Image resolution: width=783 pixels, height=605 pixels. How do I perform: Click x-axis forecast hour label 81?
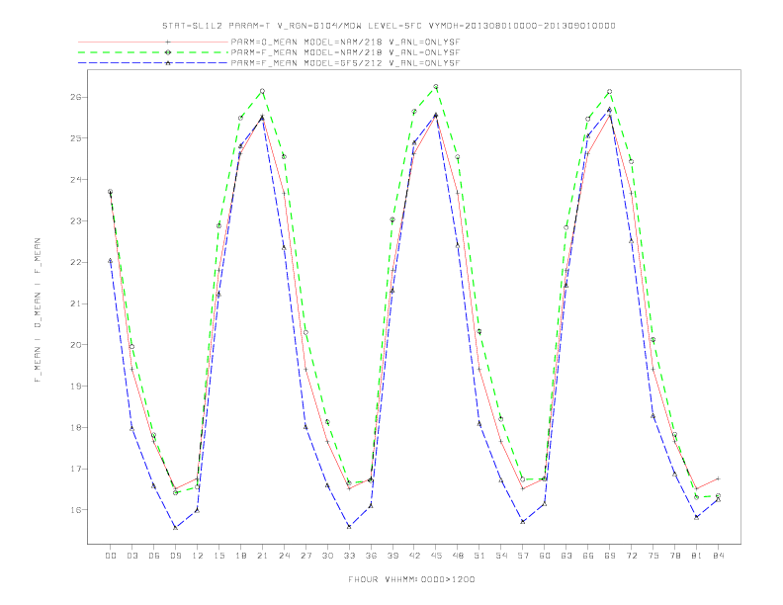697,556
